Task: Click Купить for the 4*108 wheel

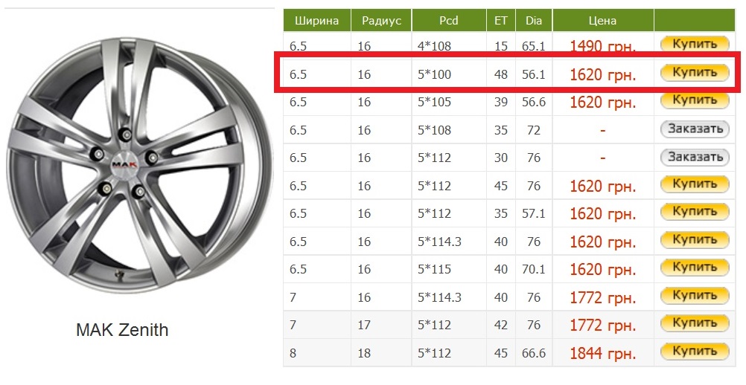Action: click(x=694, y=45)
